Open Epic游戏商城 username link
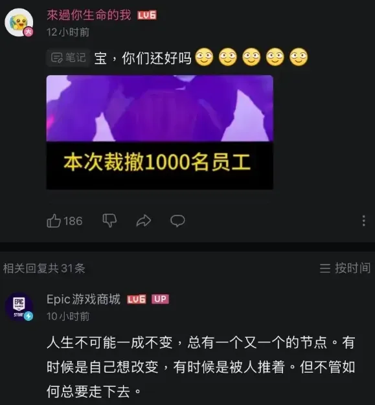 tap(84, 300)
